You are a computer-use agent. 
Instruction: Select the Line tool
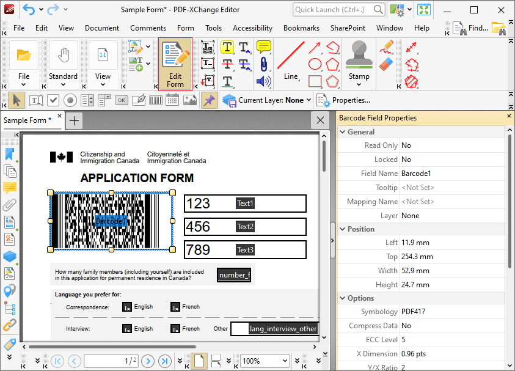pos(291,61)
